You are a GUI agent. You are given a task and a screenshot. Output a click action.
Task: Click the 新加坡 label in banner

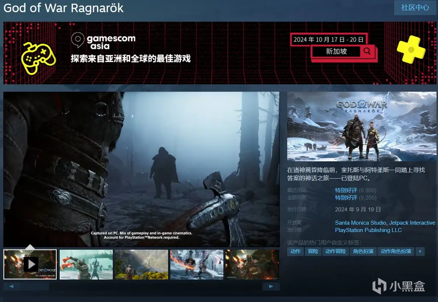click(x=336, y=51)
